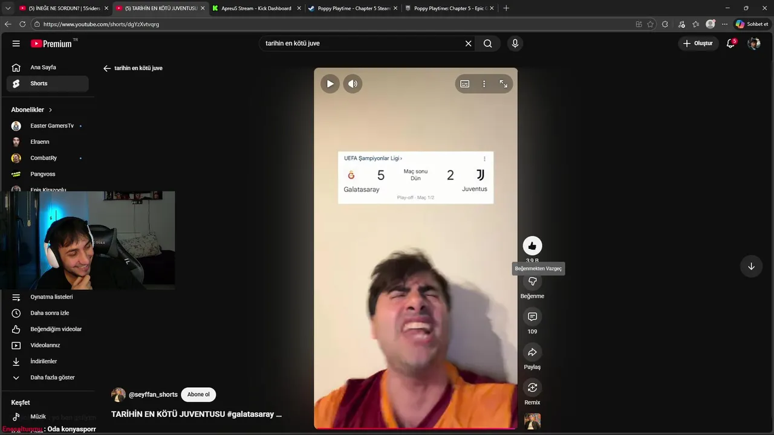The image size is (774, 435).
Task: Click the video title TARİHİN EN KÖTÜ JUVENTUSU
Action: pos(197,414)
